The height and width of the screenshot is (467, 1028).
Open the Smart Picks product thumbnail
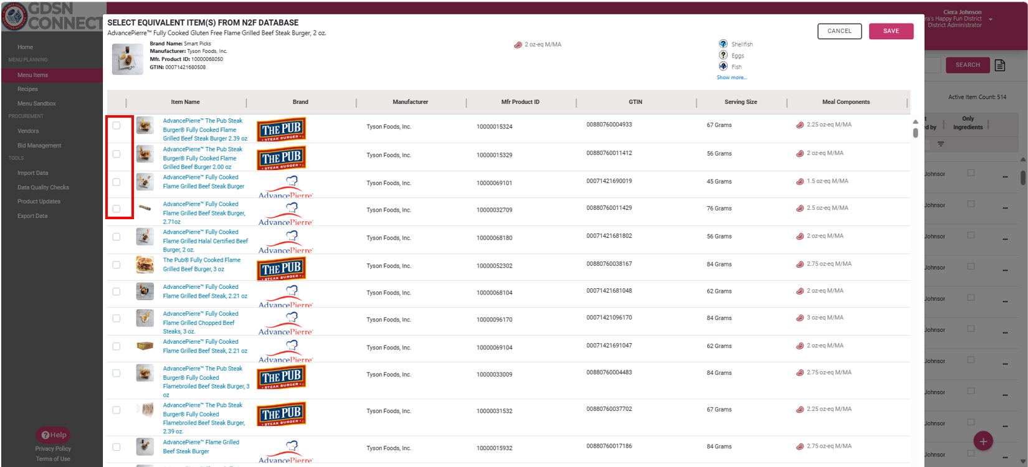coord(128,59)
